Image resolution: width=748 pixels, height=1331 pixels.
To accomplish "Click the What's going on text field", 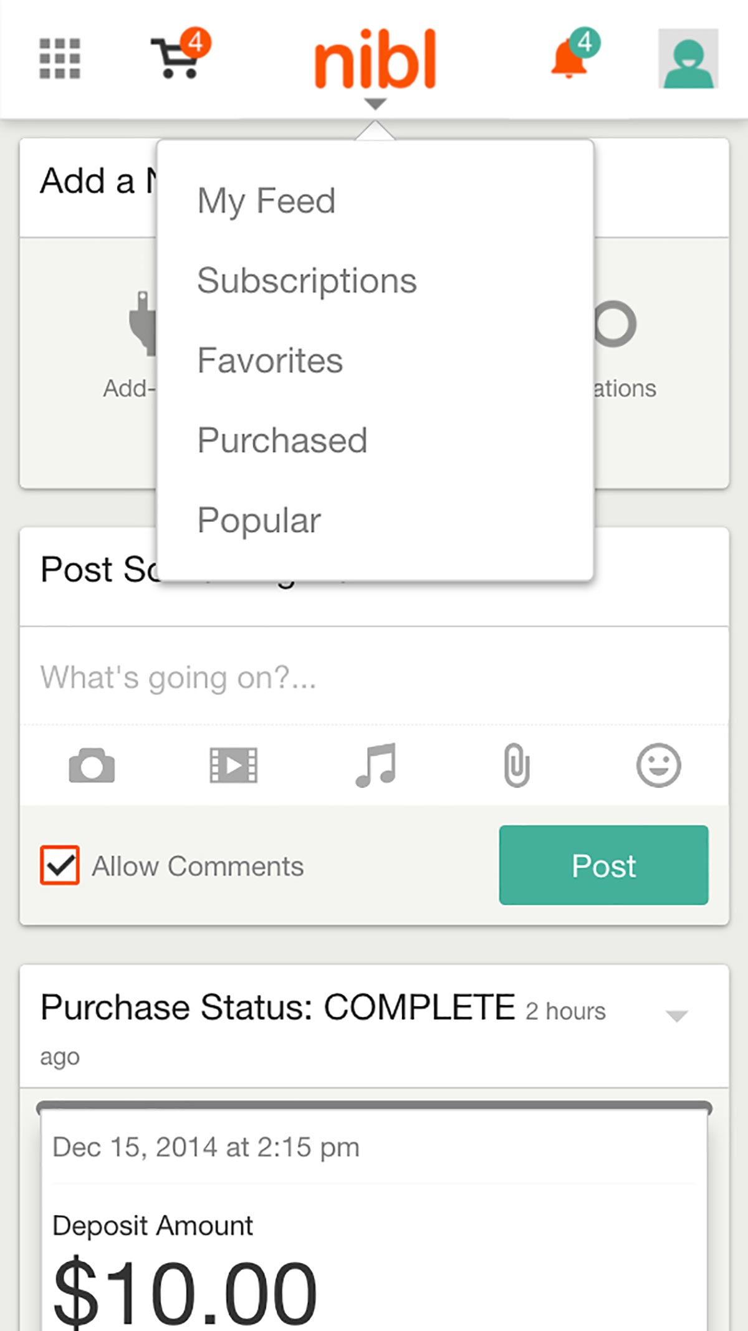I will coord(374,677).
